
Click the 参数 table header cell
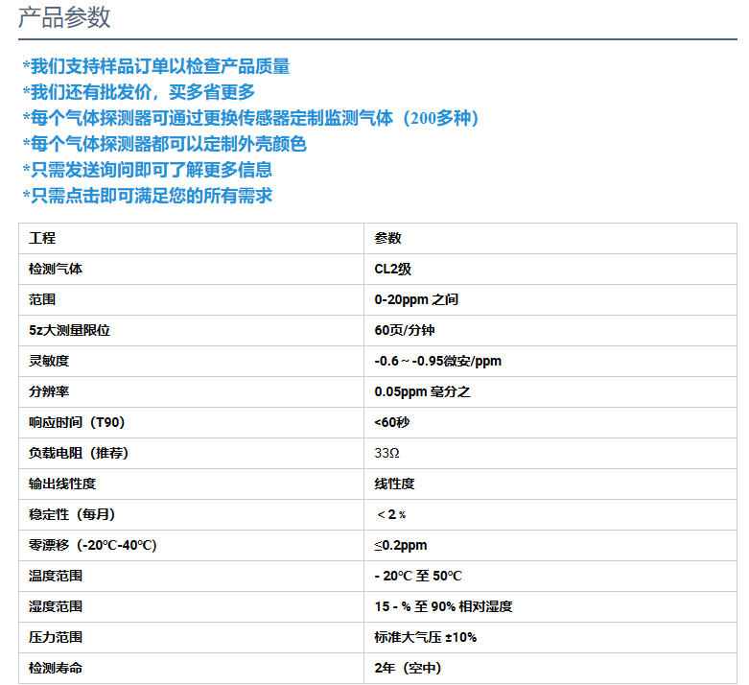(388, 238)
